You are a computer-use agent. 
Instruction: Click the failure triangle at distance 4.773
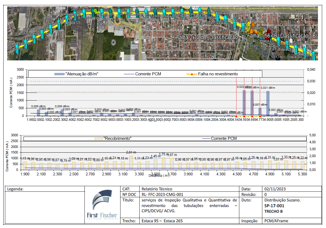point(260,116)
